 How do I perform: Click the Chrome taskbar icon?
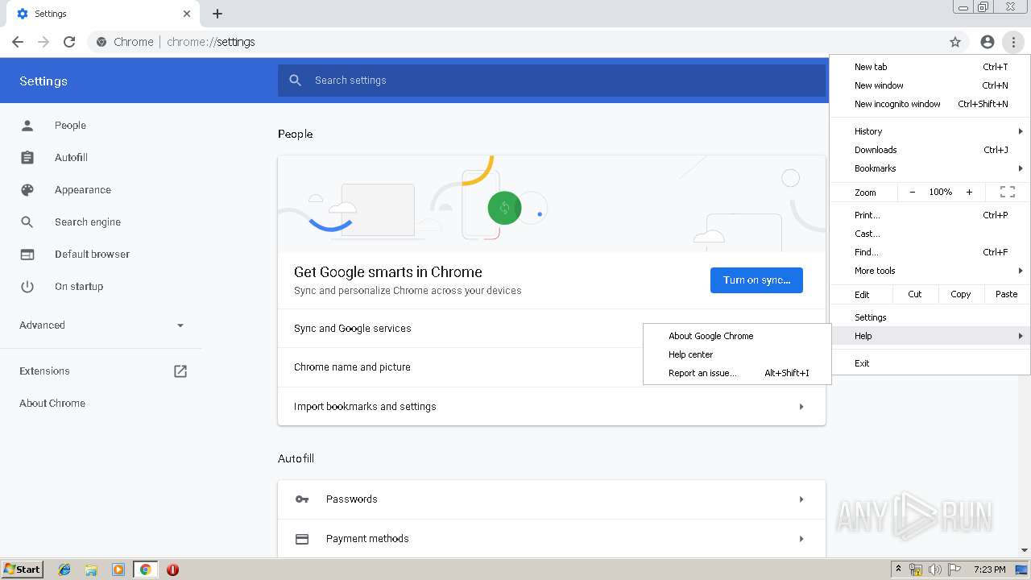click(146, 570)
